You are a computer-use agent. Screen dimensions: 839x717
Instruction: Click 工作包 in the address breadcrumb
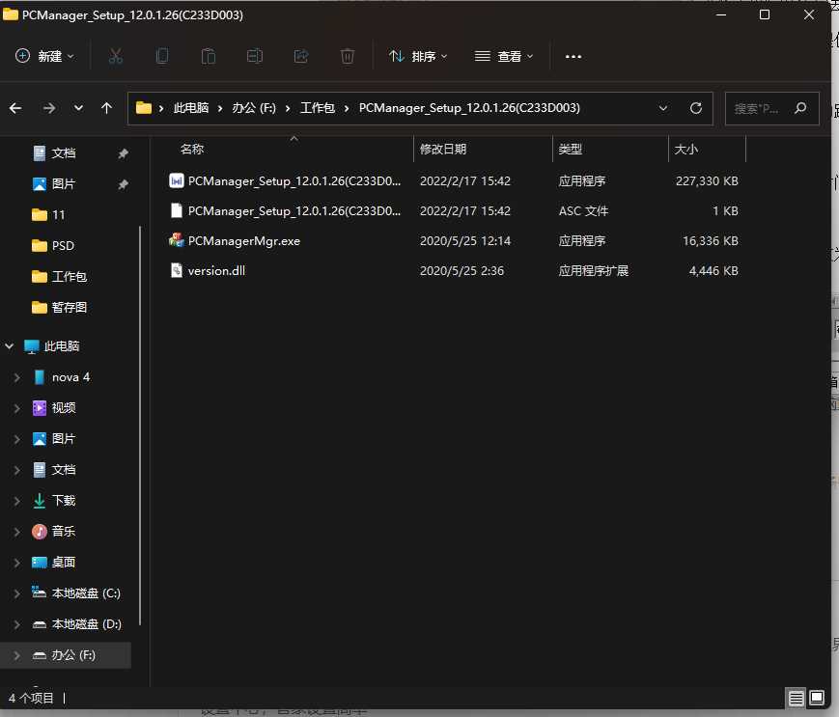coord(318,108)
